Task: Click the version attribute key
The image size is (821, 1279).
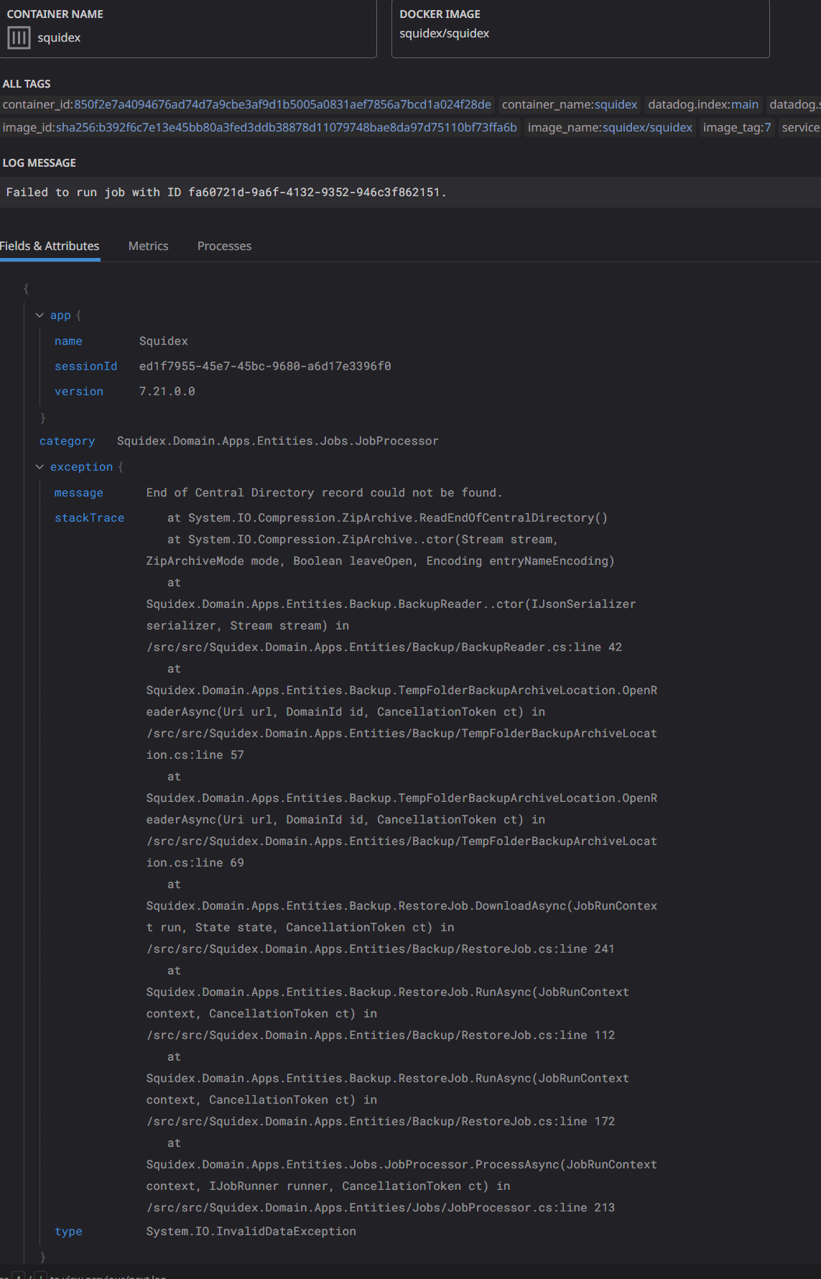Action: (x=79, y=392)
